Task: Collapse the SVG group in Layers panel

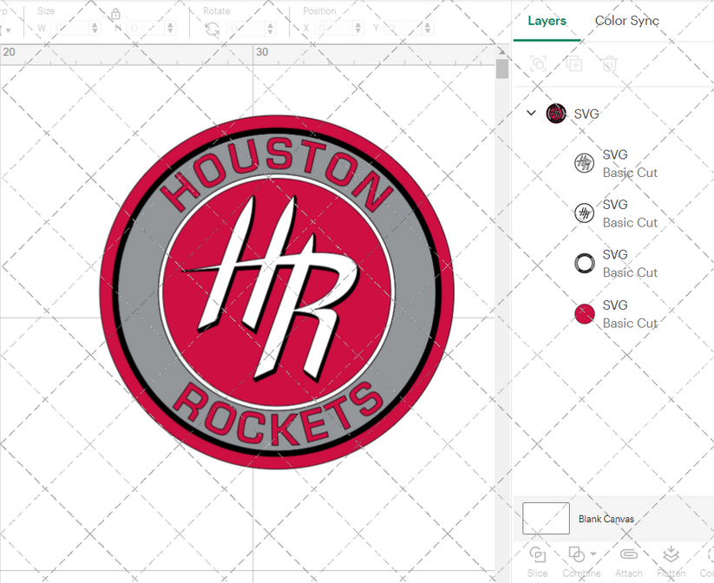Action: (532, 113)
